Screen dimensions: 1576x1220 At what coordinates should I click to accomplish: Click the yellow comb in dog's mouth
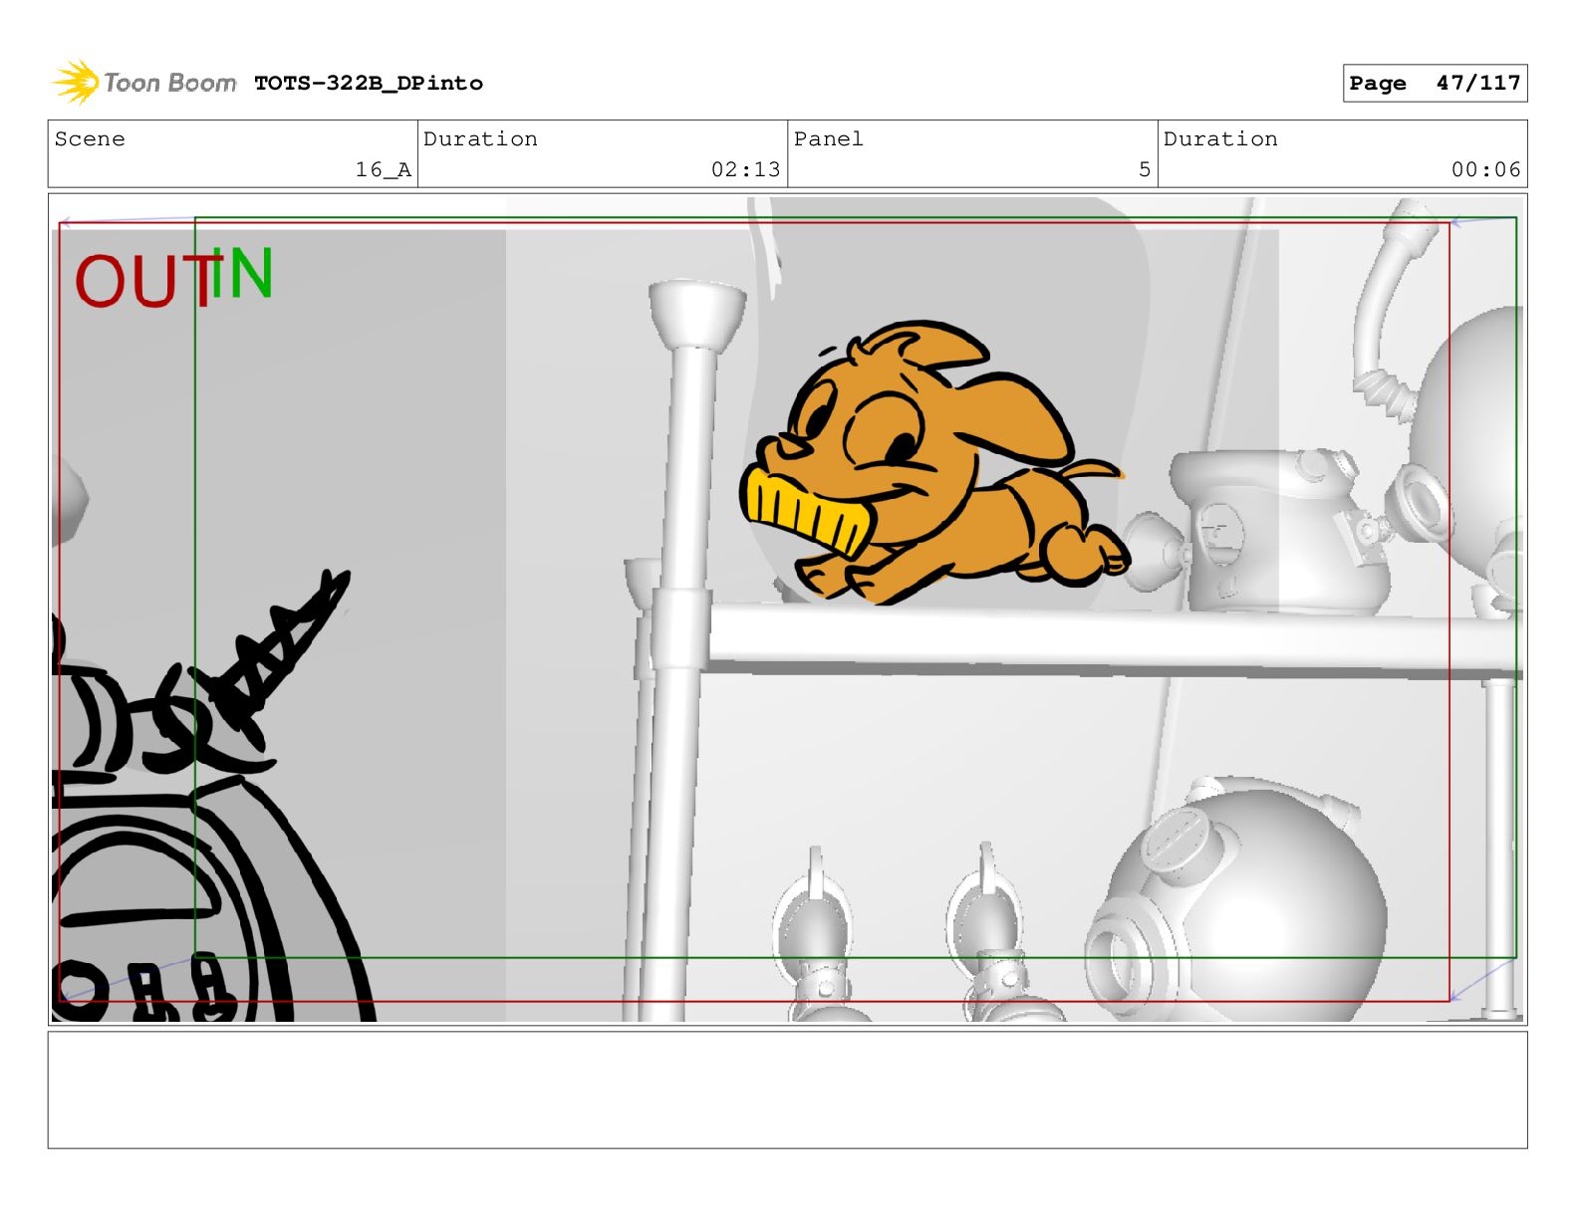pyautogui.click(x=807, y=512)
